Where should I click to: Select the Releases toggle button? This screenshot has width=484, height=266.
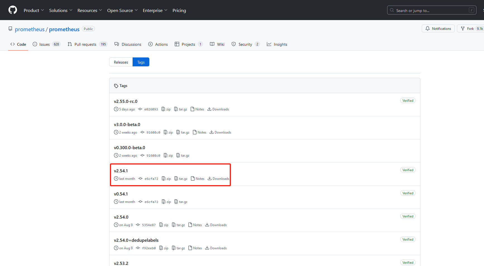121,62
